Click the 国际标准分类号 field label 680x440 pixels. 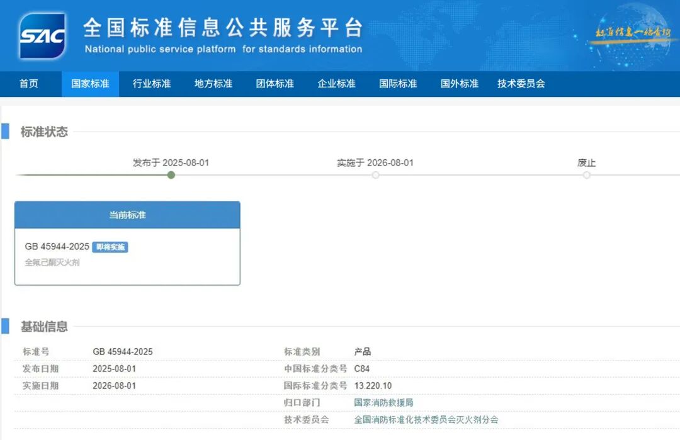pyautogui.click(x=315, y=386)
